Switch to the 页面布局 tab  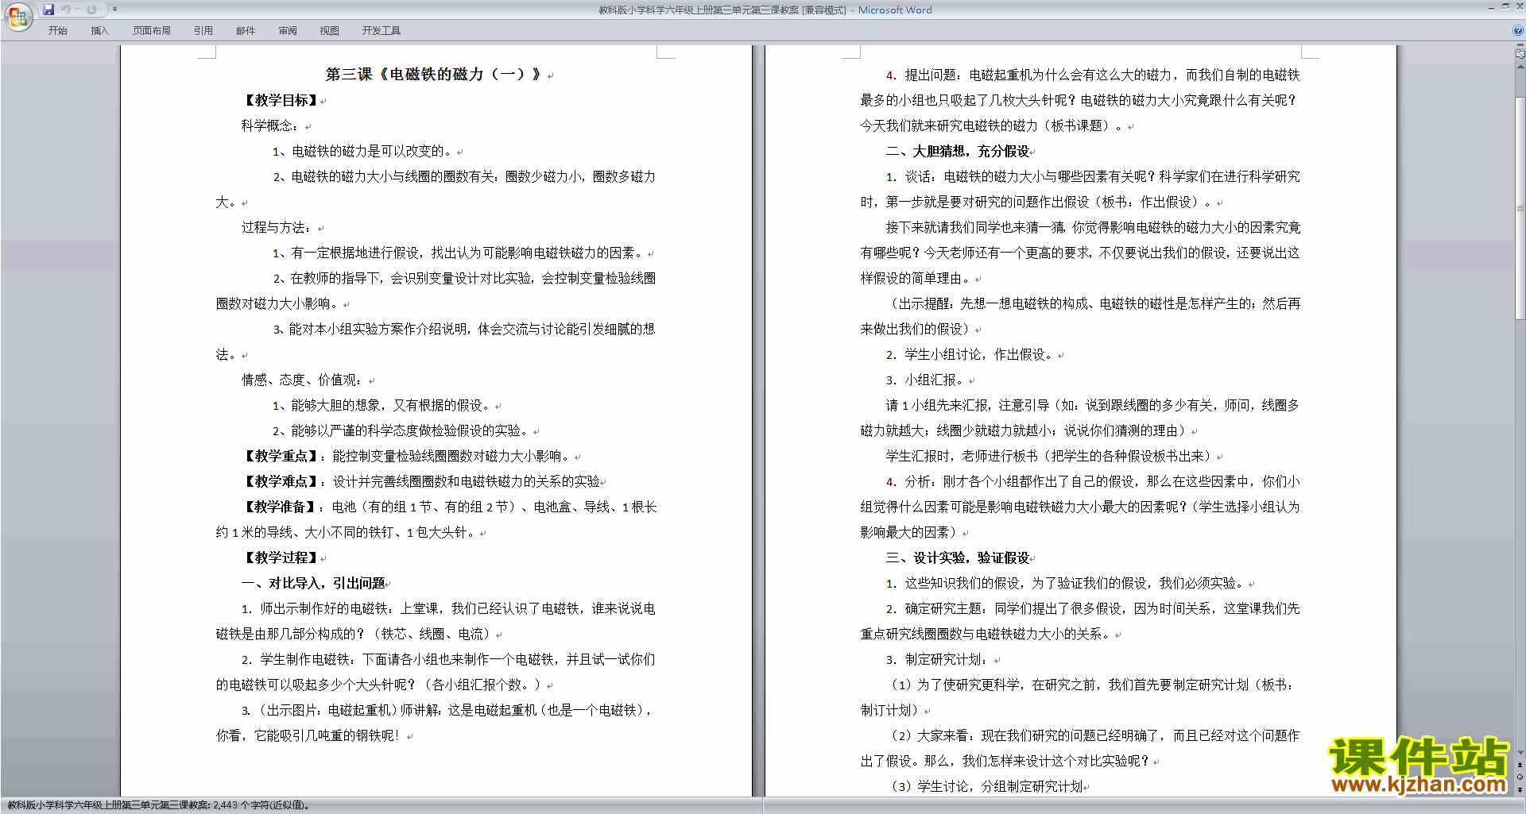(x=152, y=31)
